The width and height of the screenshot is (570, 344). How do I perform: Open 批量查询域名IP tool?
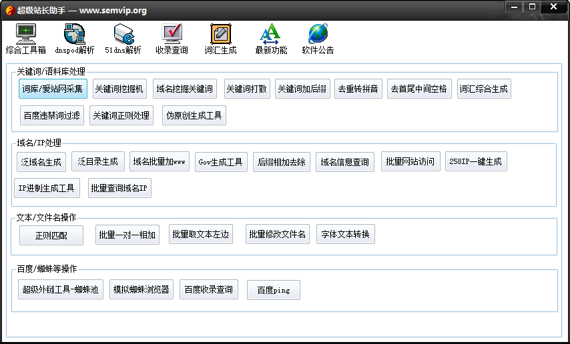pyautogui.click(x=120, y=188)
